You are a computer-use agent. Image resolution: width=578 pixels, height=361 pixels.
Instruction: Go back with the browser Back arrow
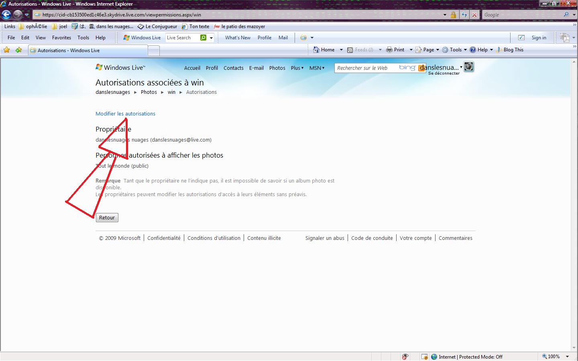[x=6, y=15]
